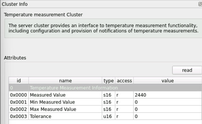202x124 pixels.
Task: Click the type column header
Action: 108,81
